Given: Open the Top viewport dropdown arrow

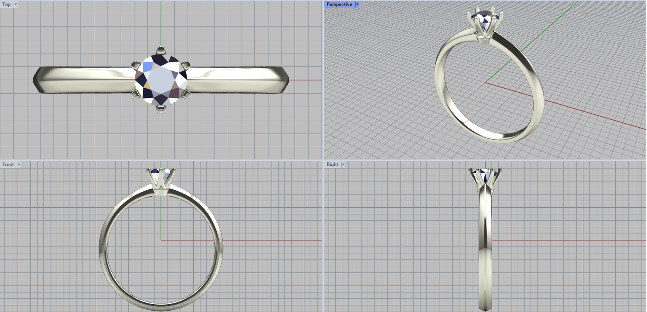Looking at the screenshot, I should [x=16, y=4].
